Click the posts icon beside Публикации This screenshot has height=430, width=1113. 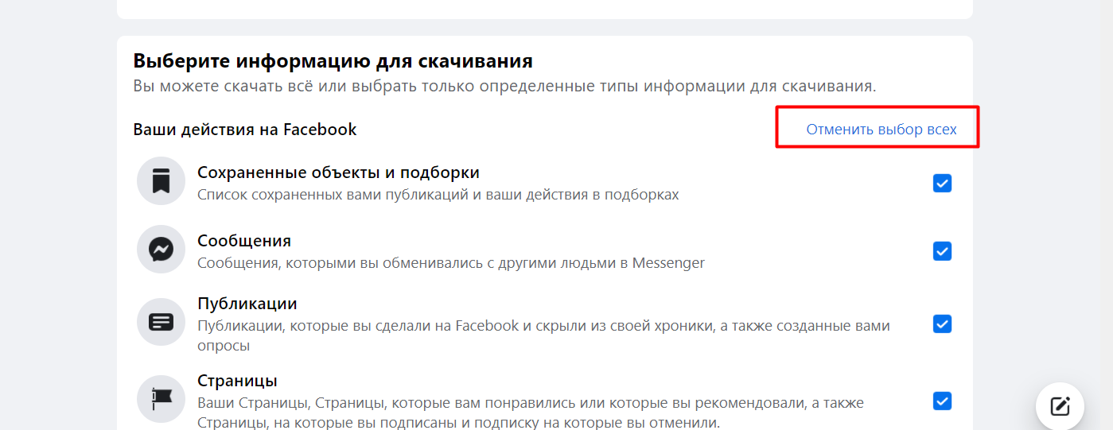(x=161, y=323)
